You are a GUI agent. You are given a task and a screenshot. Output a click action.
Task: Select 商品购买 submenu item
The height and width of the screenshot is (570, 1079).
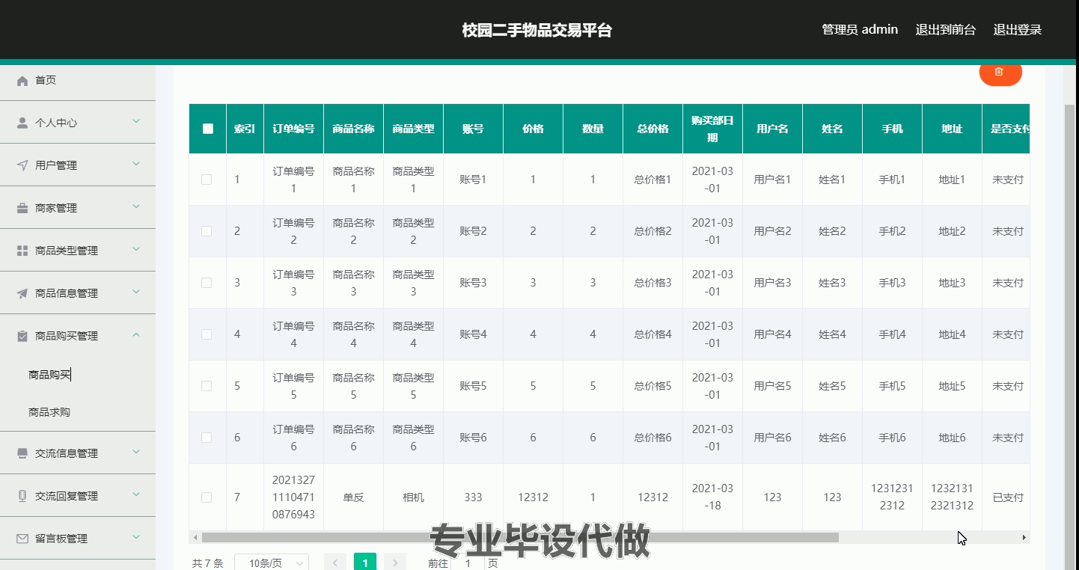(49, 375)
